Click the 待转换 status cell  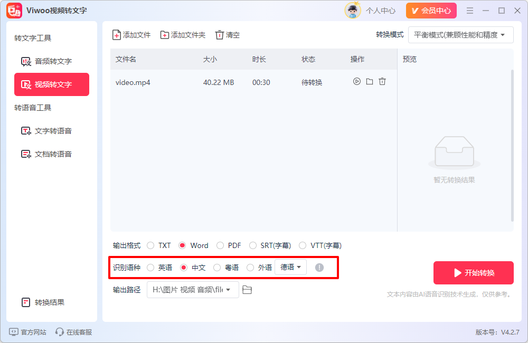[x=312, y=82]
